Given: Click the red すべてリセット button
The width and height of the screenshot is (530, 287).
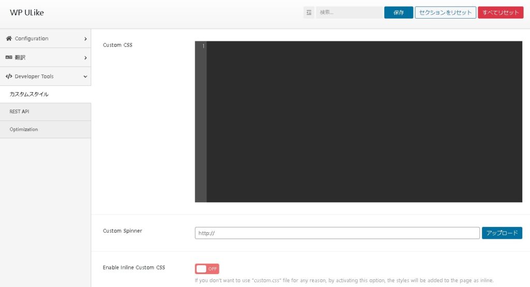Looking at the screenshot, I should [500, 13].
